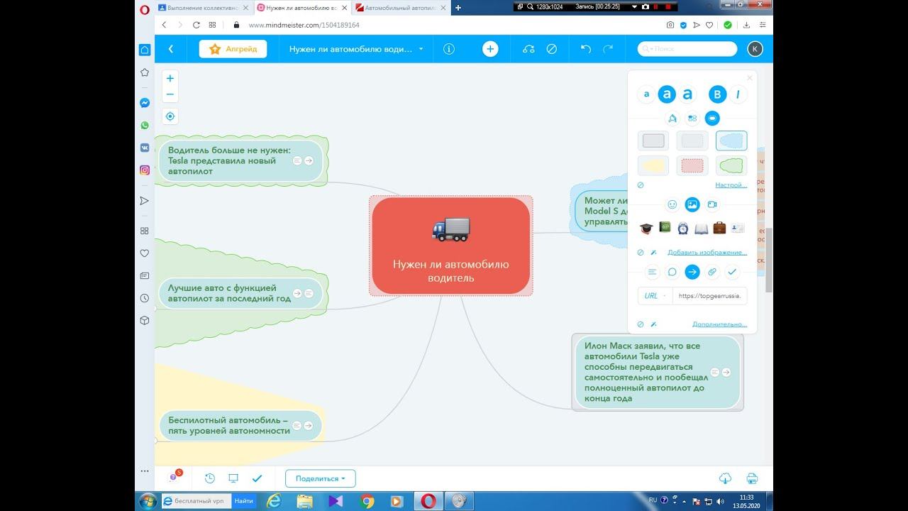Select the smiley emoji icons tab
Viewport: 908px width, 511px height.
tap(672, 204)
